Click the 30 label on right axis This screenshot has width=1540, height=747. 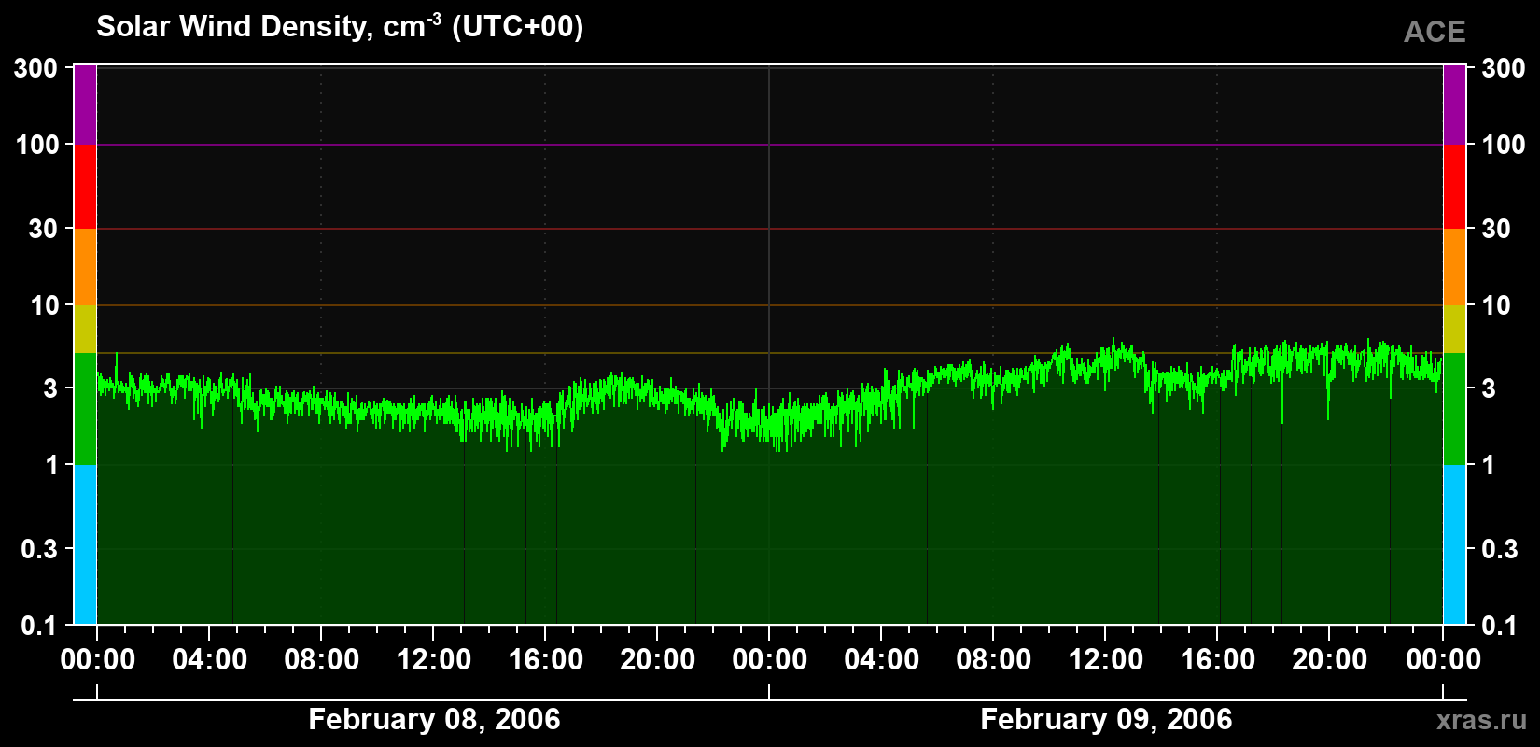[1496, 229]
